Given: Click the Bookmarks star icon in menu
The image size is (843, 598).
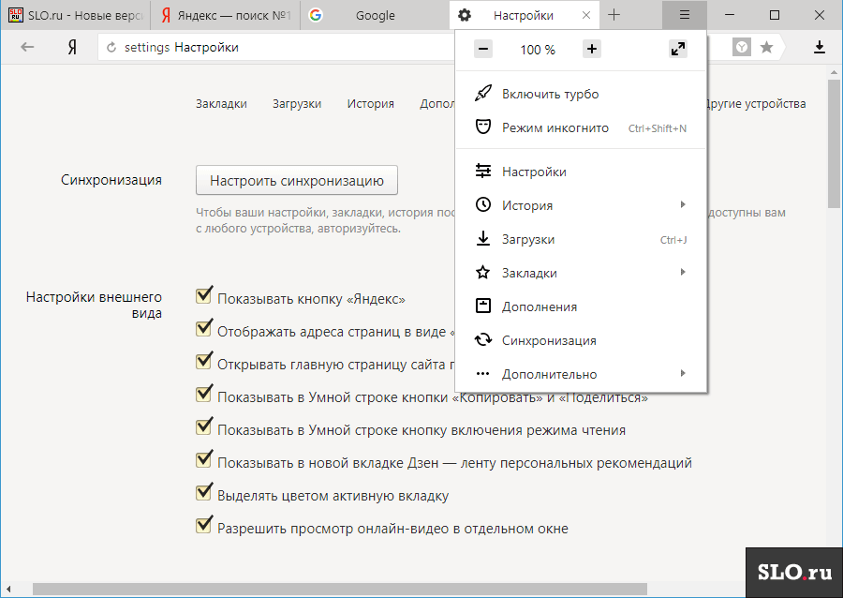Looking at the screenshot, I should point(482,272).
